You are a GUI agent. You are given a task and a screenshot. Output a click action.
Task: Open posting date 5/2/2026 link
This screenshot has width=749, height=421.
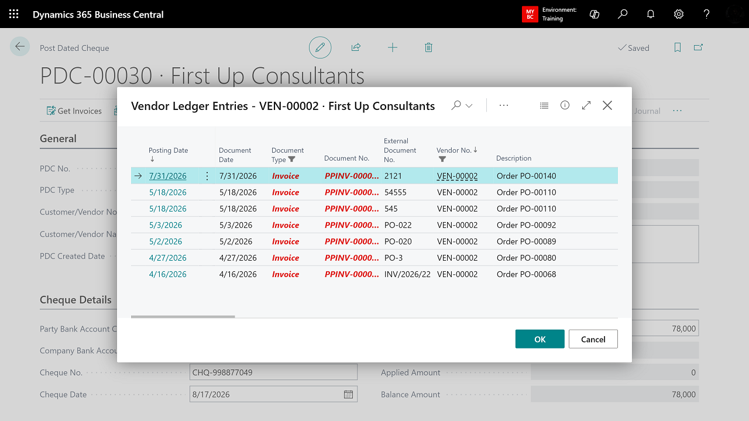pos(166,241)
